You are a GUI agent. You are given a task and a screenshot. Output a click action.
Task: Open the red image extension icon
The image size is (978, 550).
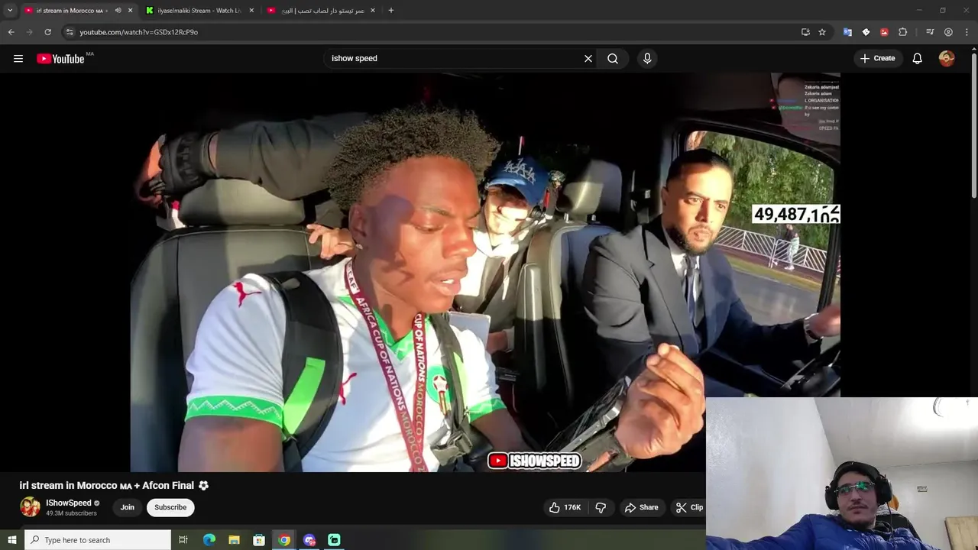tap(884, 32)
